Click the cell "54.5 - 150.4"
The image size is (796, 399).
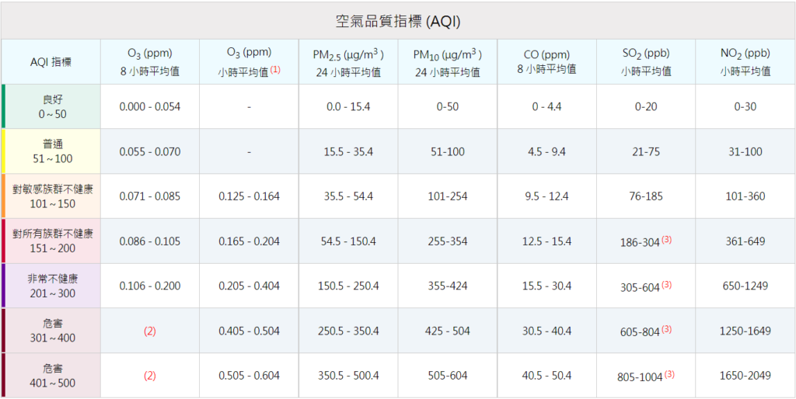pyautogui.click(x=348, y=241)
